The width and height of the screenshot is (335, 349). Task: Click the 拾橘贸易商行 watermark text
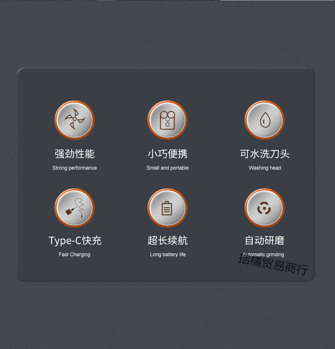point(273,264)
